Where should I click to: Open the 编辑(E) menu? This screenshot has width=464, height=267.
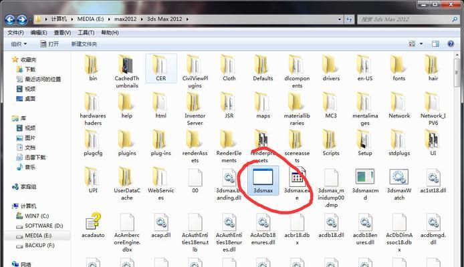[39, 33]
